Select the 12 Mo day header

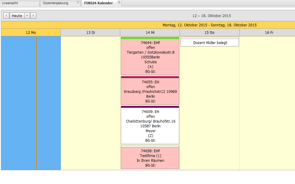tap(31, 33)
